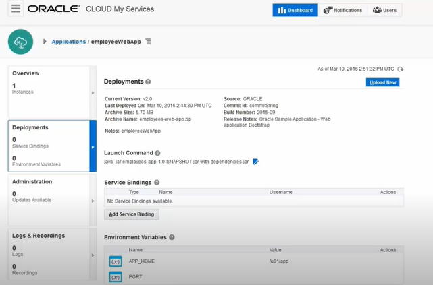Click the APP_HOME variable icon

click(x=116, y=261)
